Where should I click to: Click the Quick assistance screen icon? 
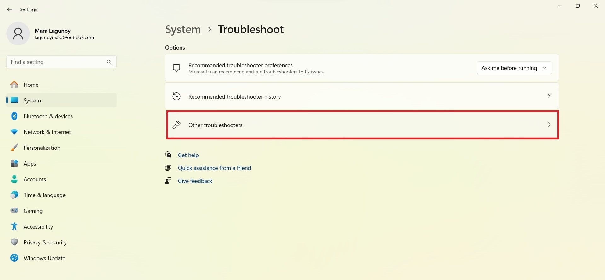[x=168, y=168]
